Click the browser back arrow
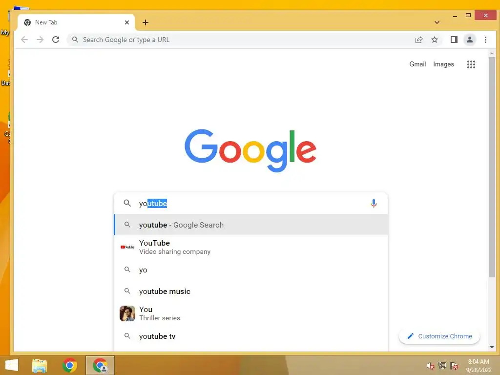Image resolution: width=500 pixels, height=375 pixels. pyautogui.click(x=24, y=40)
